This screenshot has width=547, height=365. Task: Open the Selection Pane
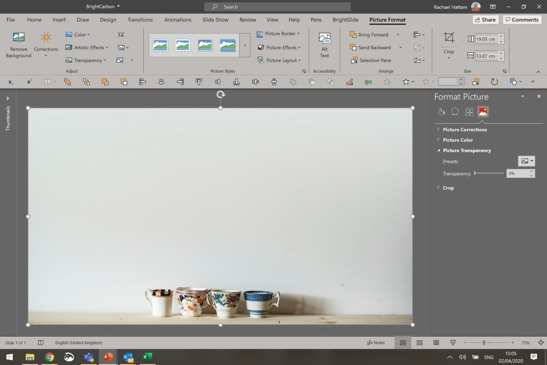(x=374, y=60)
